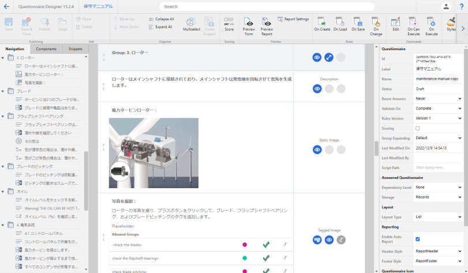
Task: Open the Layout Type dropdown
Action: [439, 217]
